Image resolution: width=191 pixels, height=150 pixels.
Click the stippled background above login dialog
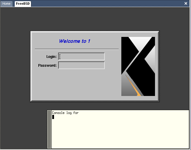click(94, 19)
